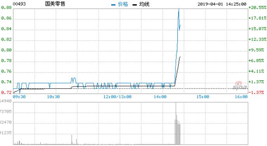Click the stock name 国美零售
The height and width of the screenshot is (146, 267).
pos(55,4)
